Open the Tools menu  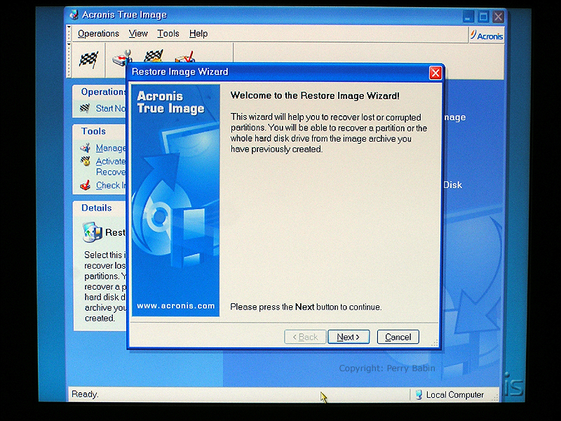click(168, 34)
